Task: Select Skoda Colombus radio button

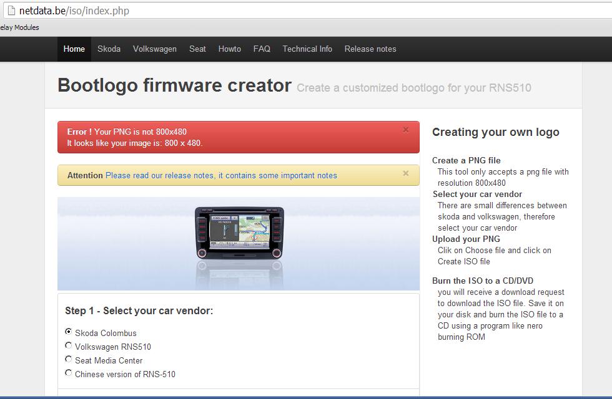Action: (x=69, y=332)
